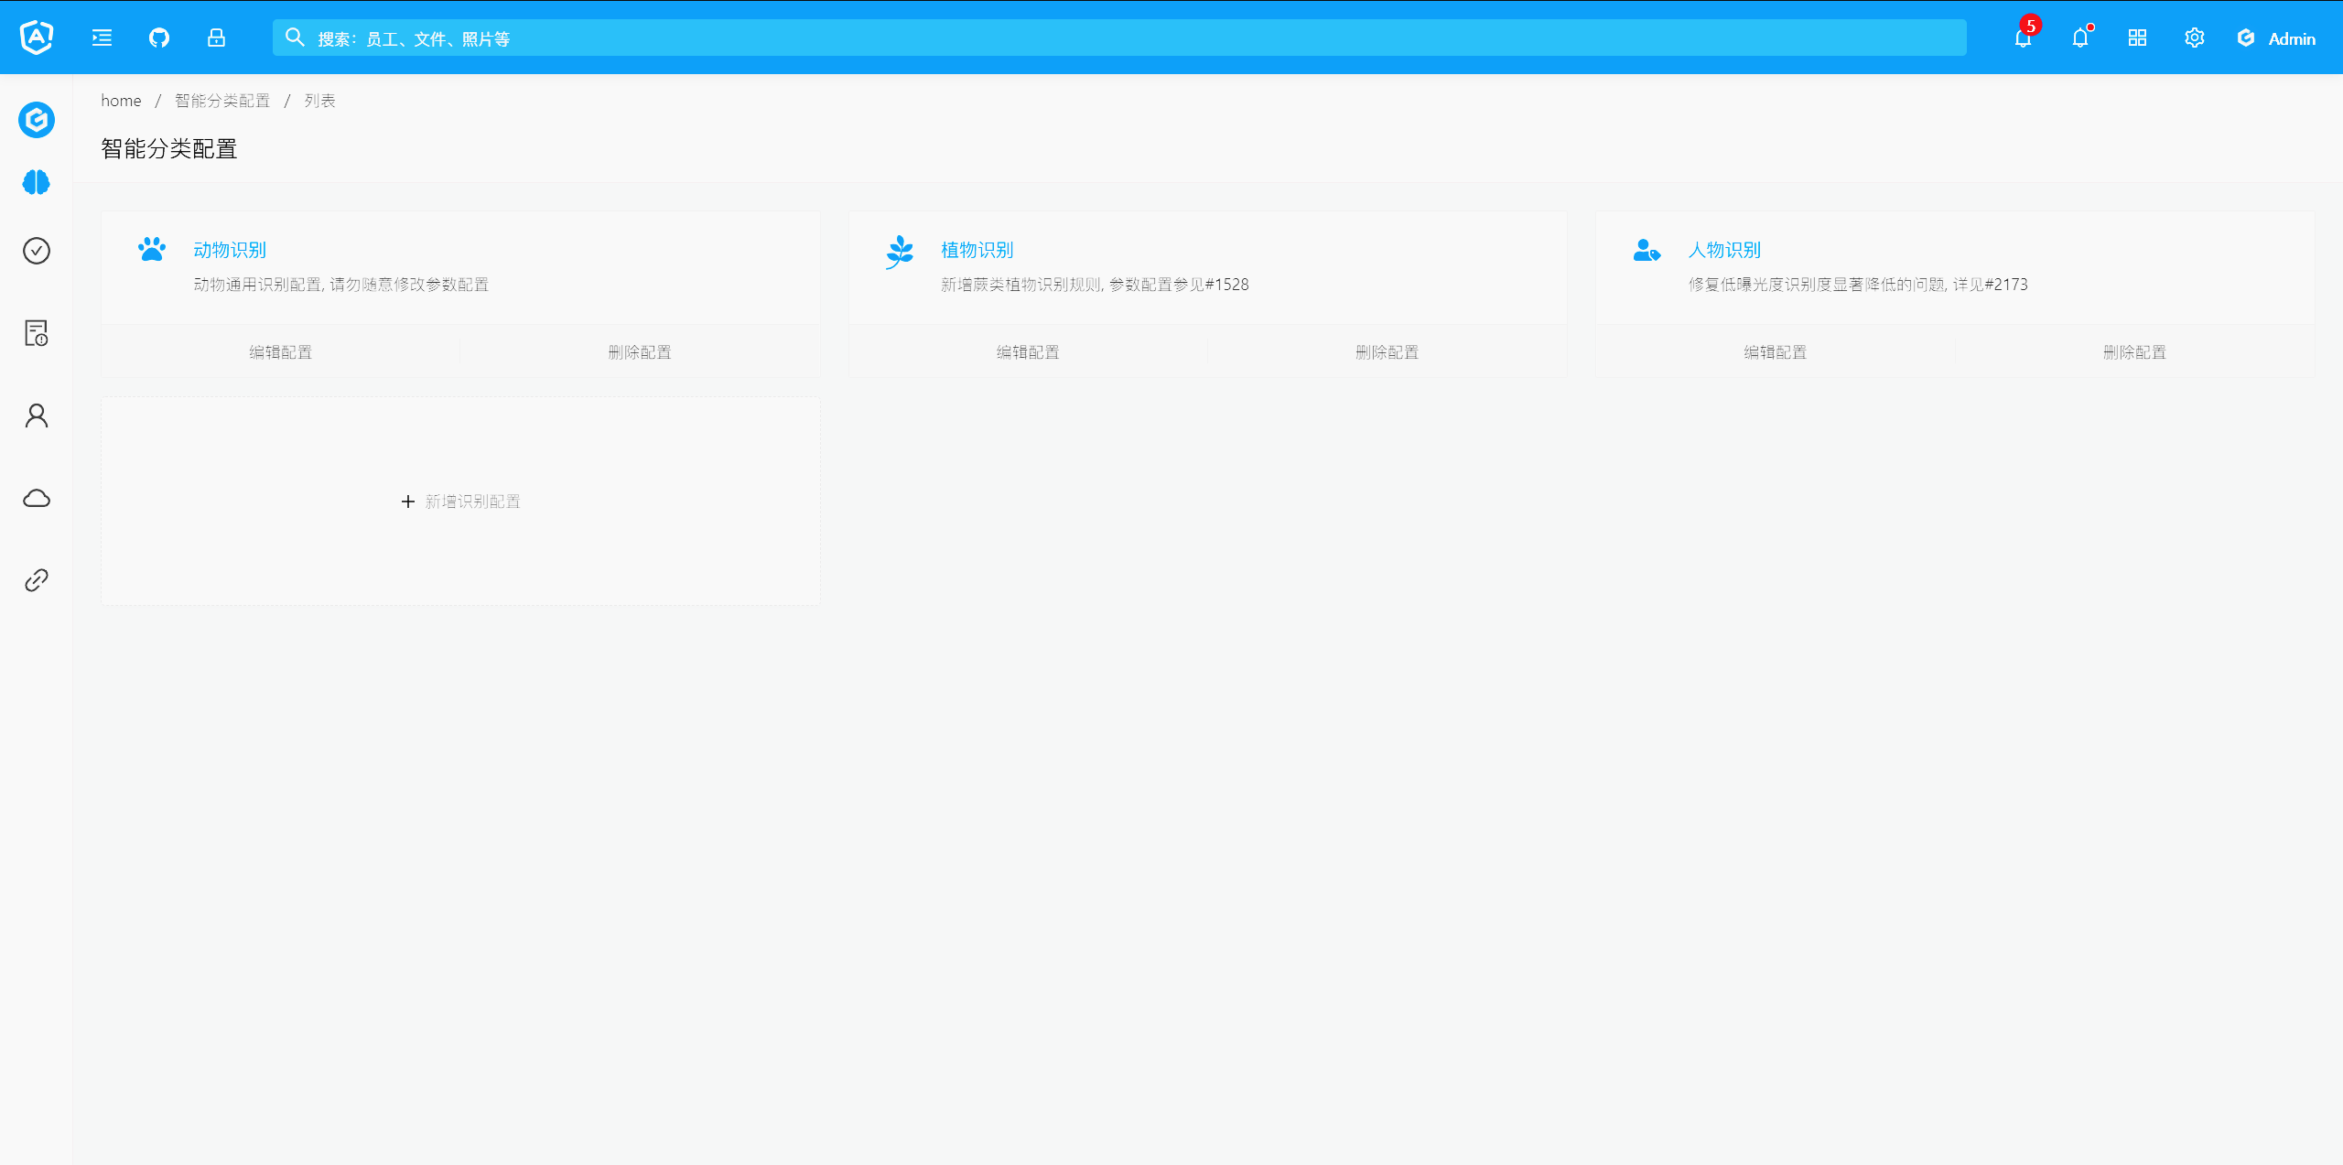2343x1165 pixels.
Task: Toggle the sidebar collapse menu icon
Action: point(102,38)
